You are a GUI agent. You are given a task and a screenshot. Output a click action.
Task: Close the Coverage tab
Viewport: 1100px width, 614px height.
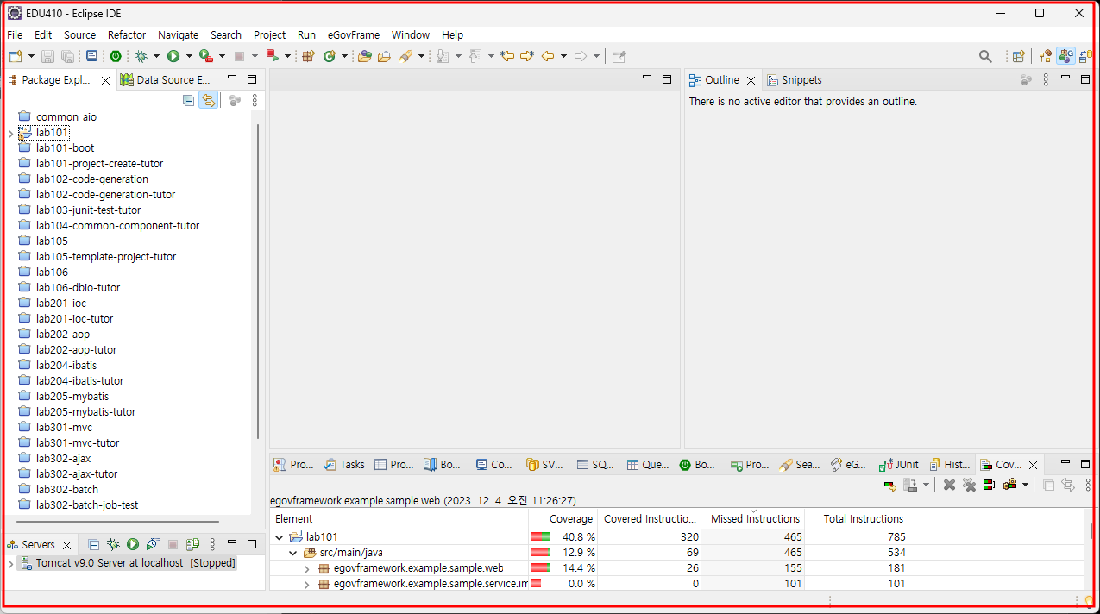[1033, 465]
